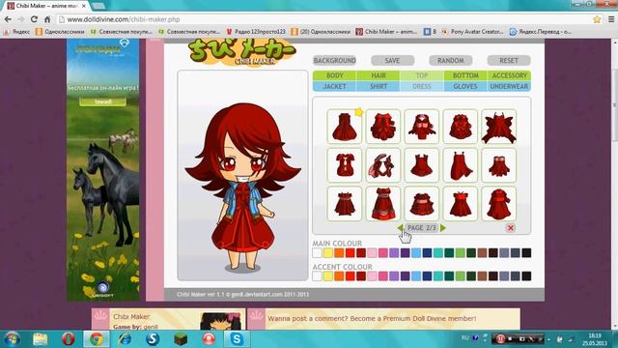Click the BACKGROUND button
The height and width of the screenshot is (348, 618).
[335, 60]
